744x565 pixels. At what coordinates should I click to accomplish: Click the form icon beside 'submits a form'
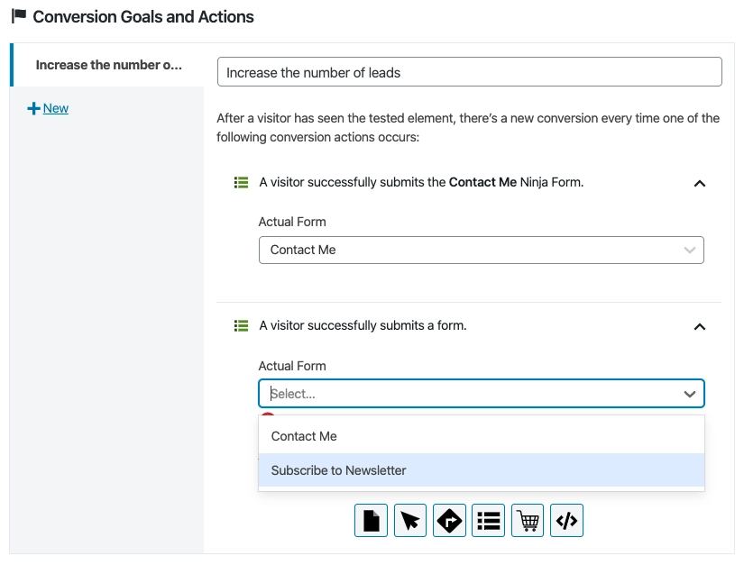point(241,325)
